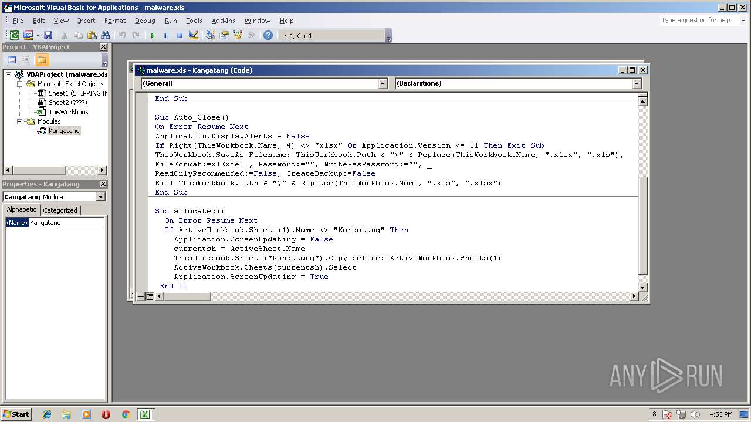Click the Cut scissors icon
Screen dimensions: 751x422
(65, 36)
